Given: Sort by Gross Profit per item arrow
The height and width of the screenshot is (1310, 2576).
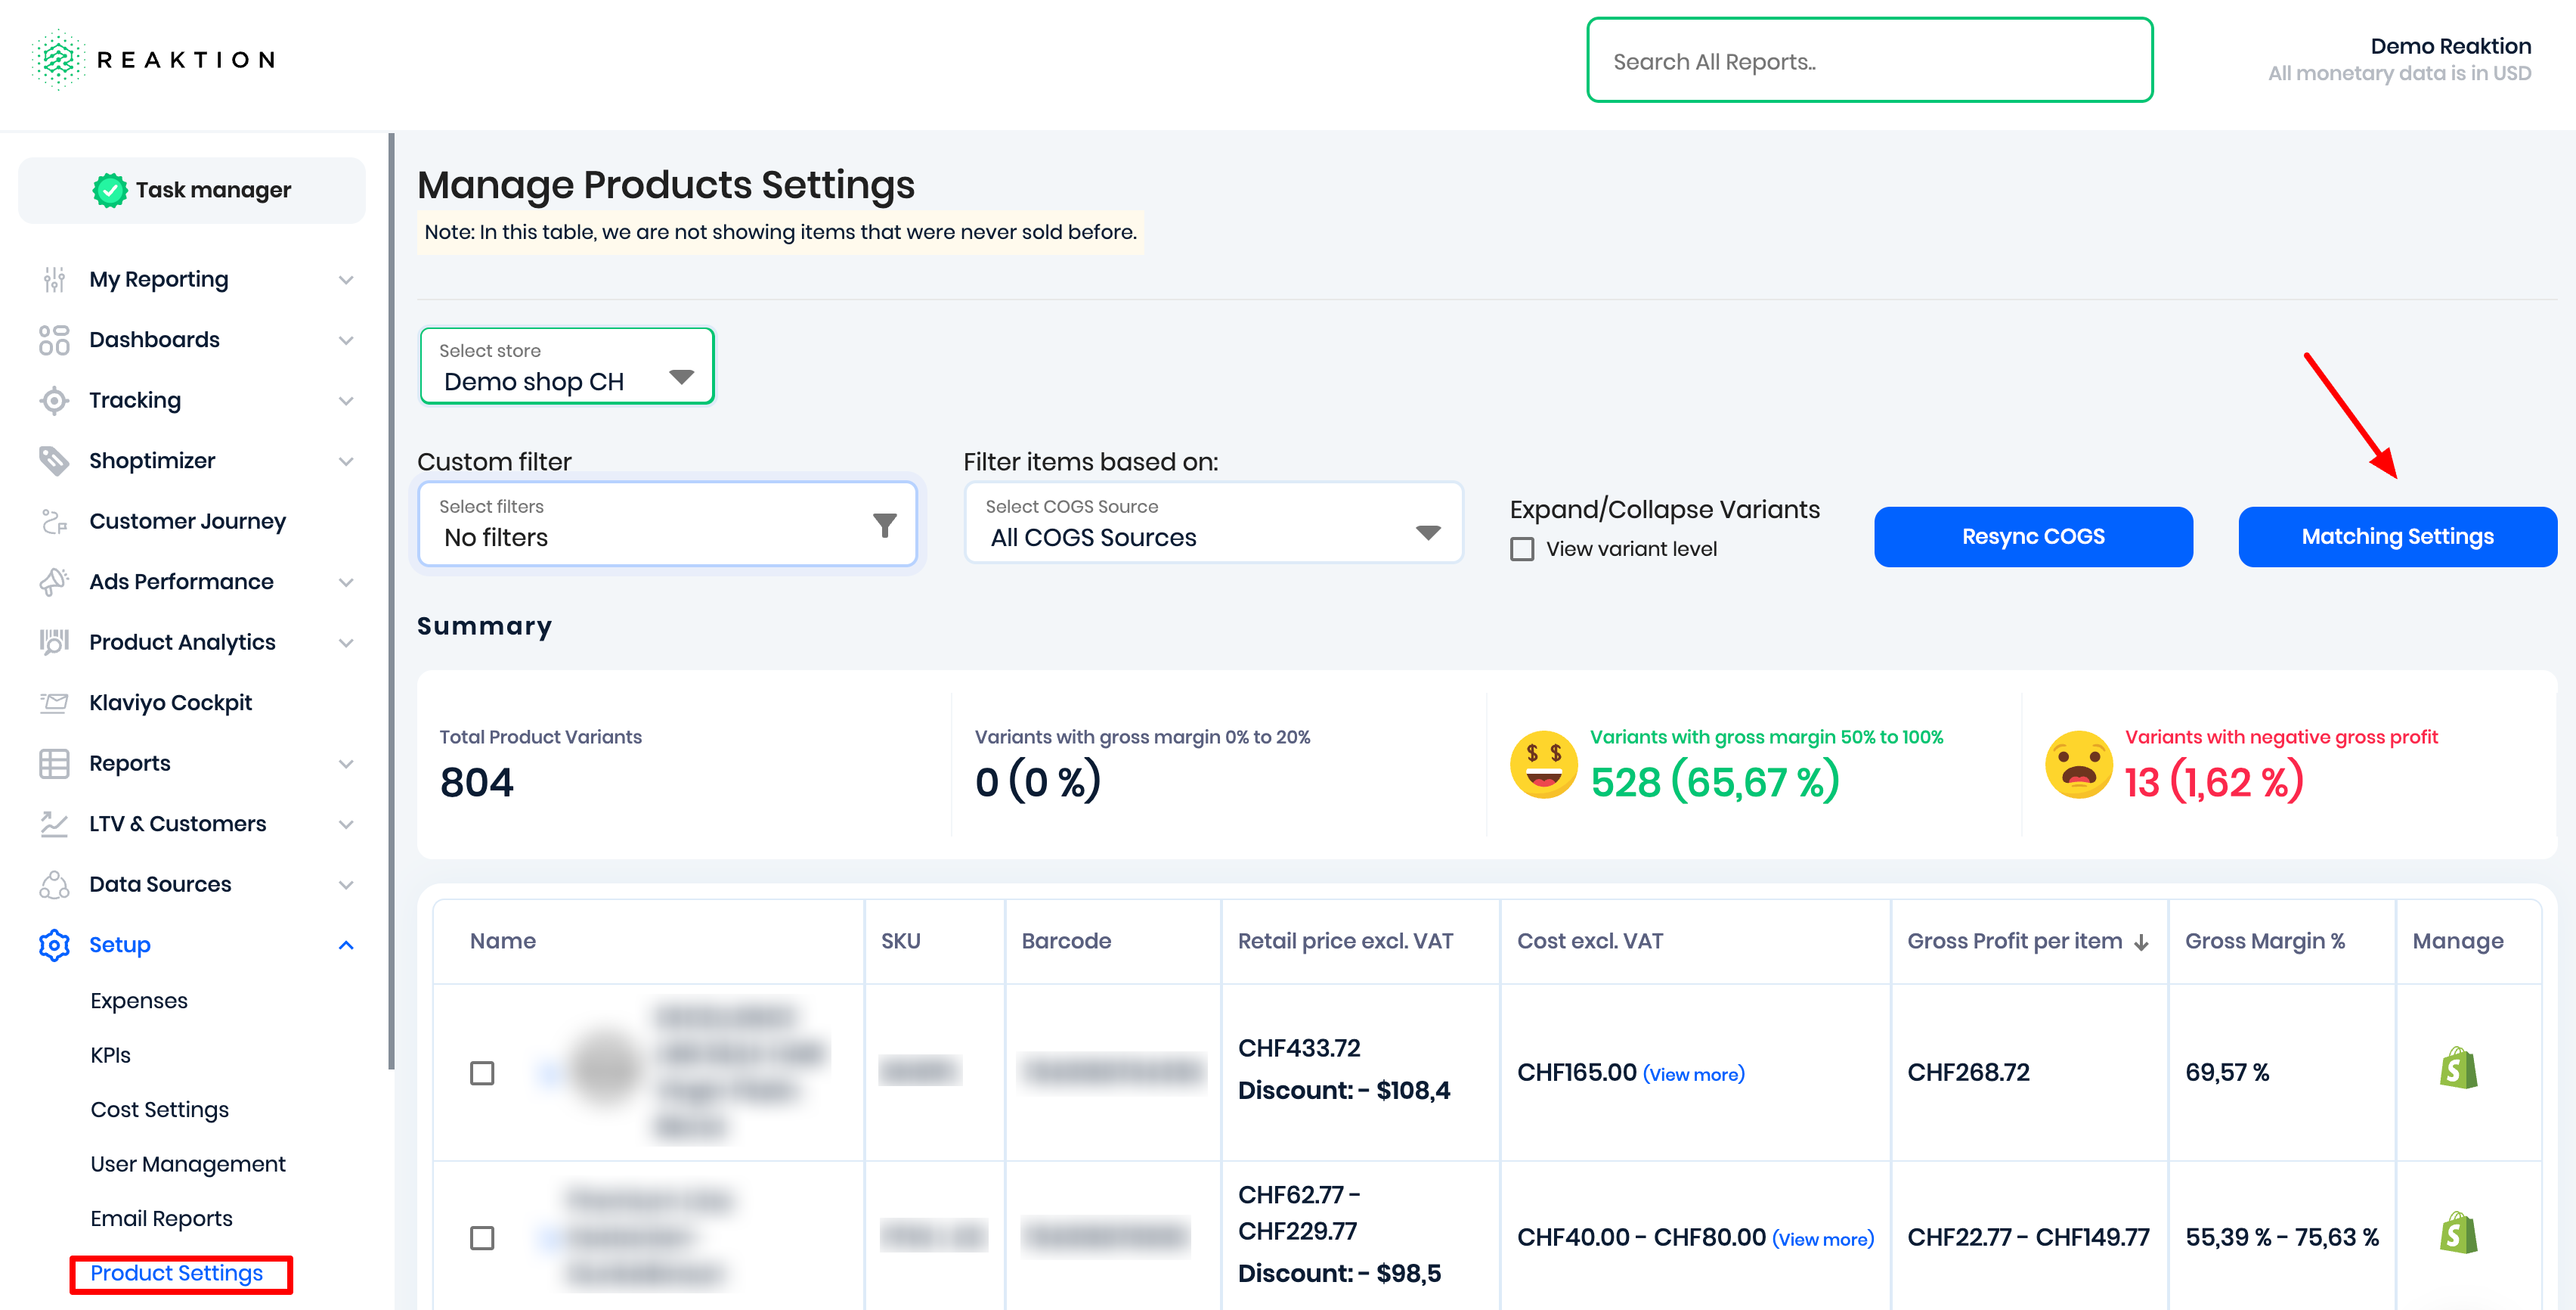Looking at the screenshot, I should (2142, 942).
